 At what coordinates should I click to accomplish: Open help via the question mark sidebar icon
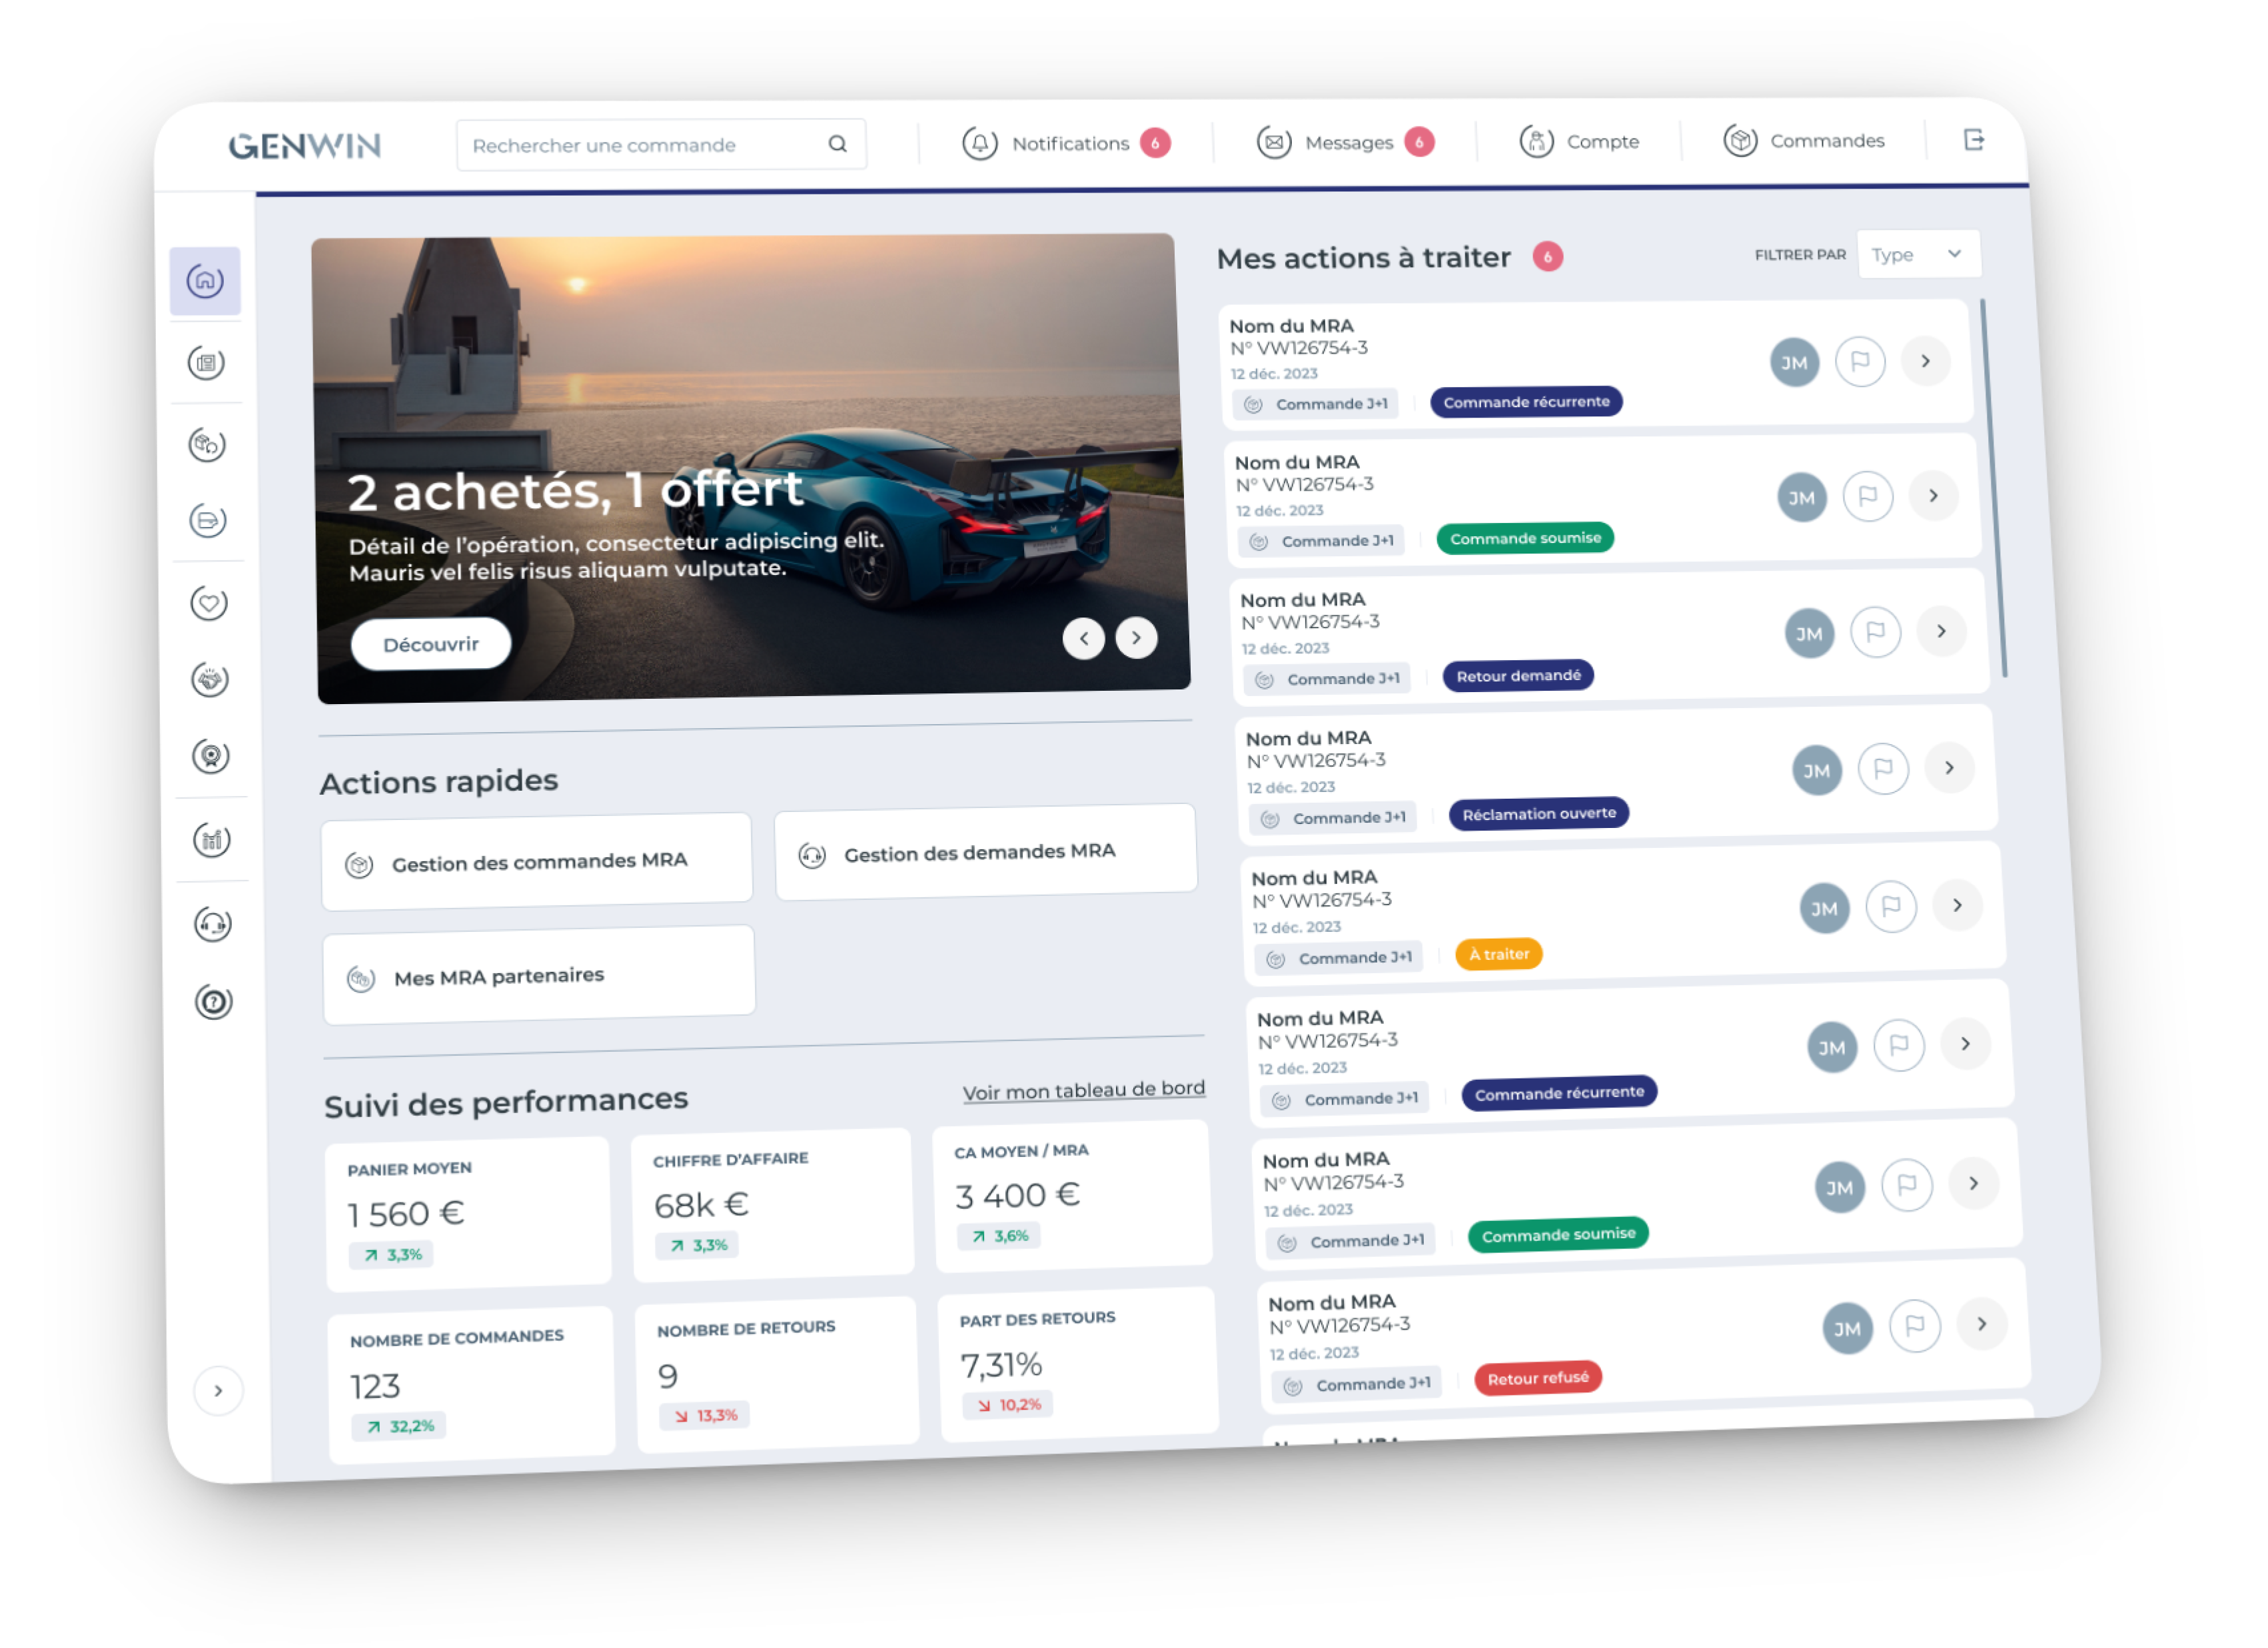(214, 1002)
